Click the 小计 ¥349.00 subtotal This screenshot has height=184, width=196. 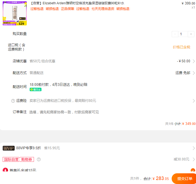click(185, 124)
